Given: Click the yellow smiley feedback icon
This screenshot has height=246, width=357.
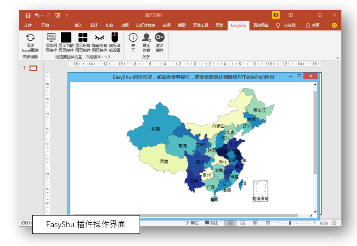Looking at the screenshot, I should pos(334,25).
